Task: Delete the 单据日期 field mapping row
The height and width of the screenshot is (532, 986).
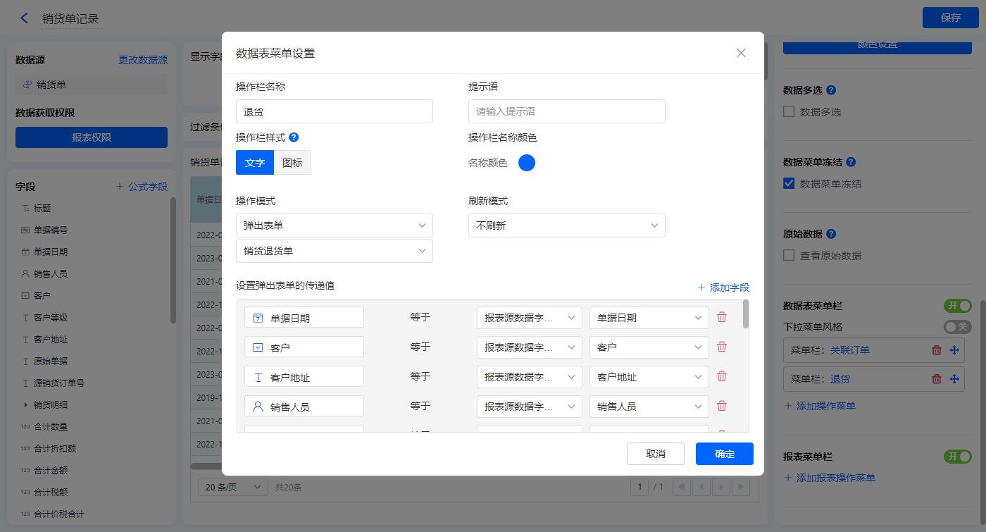Action: click(722, 318)
